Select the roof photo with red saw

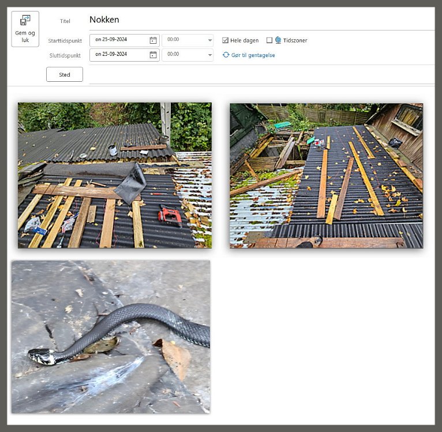114,175
